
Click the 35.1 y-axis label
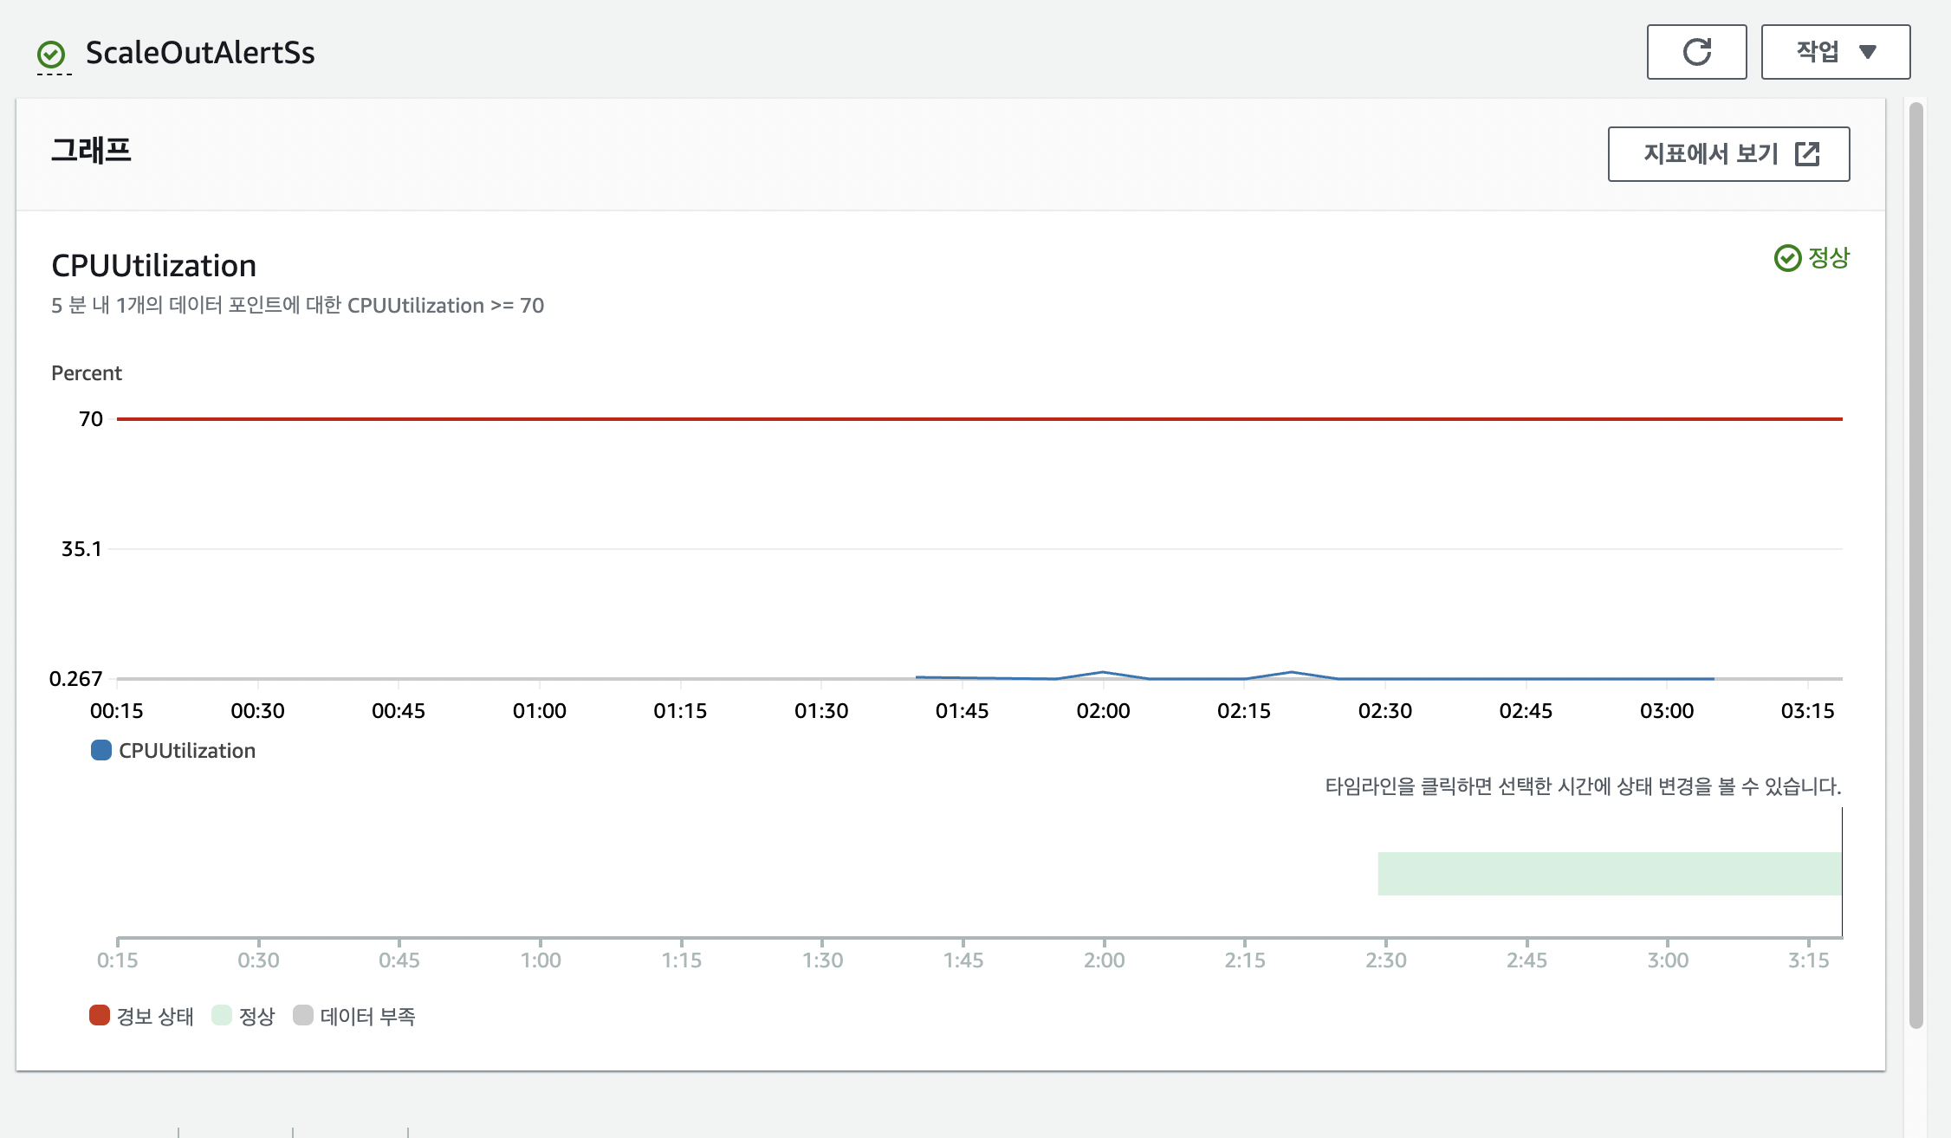tap(81, 549)
